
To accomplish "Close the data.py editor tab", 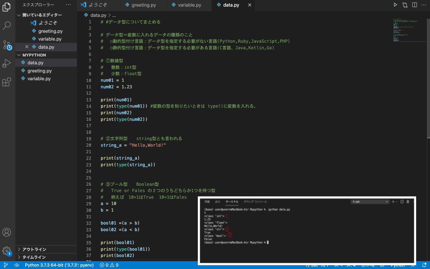I will click(250, 5).
